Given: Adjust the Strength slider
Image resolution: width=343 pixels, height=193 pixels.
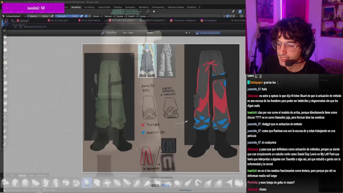Looking at the screenshot, I should pyautogui.click(x=67, y=16).
